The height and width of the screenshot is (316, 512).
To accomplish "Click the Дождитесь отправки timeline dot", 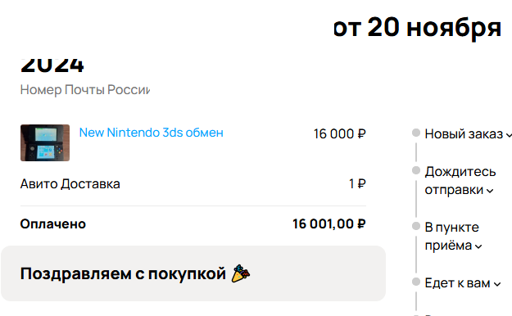I will (416, 170).
